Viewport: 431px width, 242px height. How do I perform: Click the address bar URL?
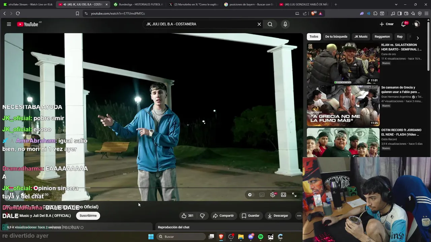(x=118, y=13)
